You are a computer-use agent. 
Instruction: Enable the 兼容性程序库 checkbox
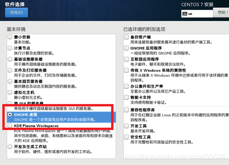[x=126, y=110]
